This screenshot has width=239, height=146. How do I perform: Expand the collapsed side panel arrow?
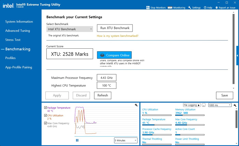pyautogui.click(x=237, y=55)
